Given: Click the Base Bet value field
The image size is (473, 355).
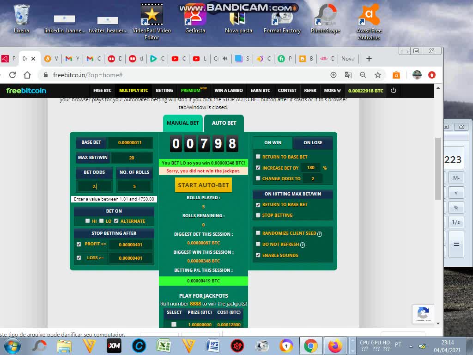Looking at the screenshot, I should click(x=130, y=142).
